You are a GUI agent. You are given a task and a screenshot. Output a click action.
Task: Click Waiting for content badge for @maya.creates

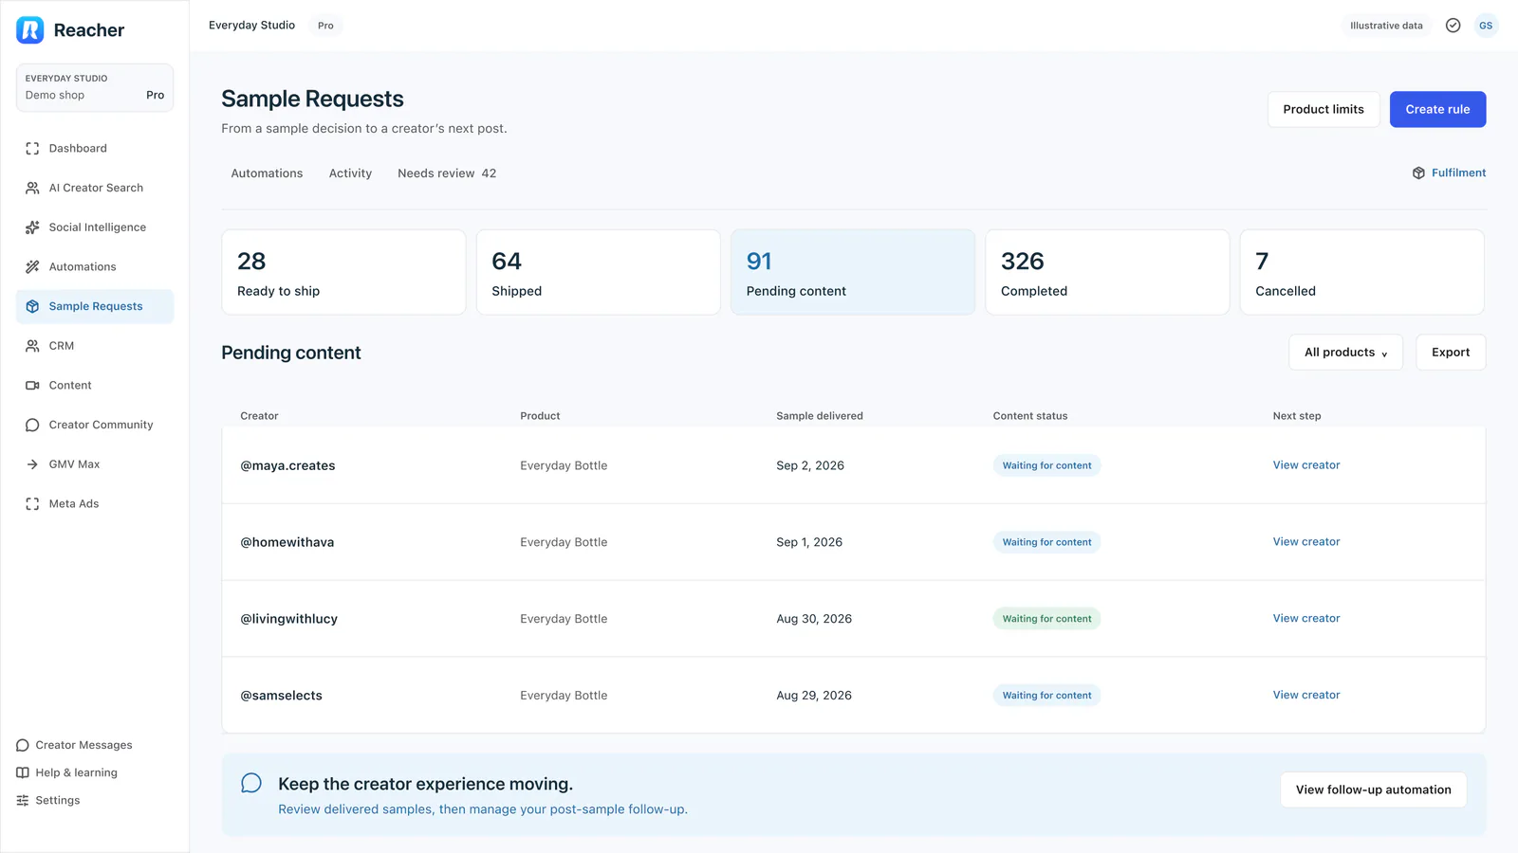coord(1046,465)
